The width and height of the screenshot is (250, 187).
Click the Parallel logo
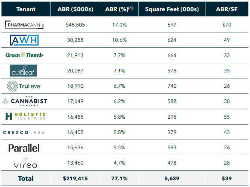point(24,148)
